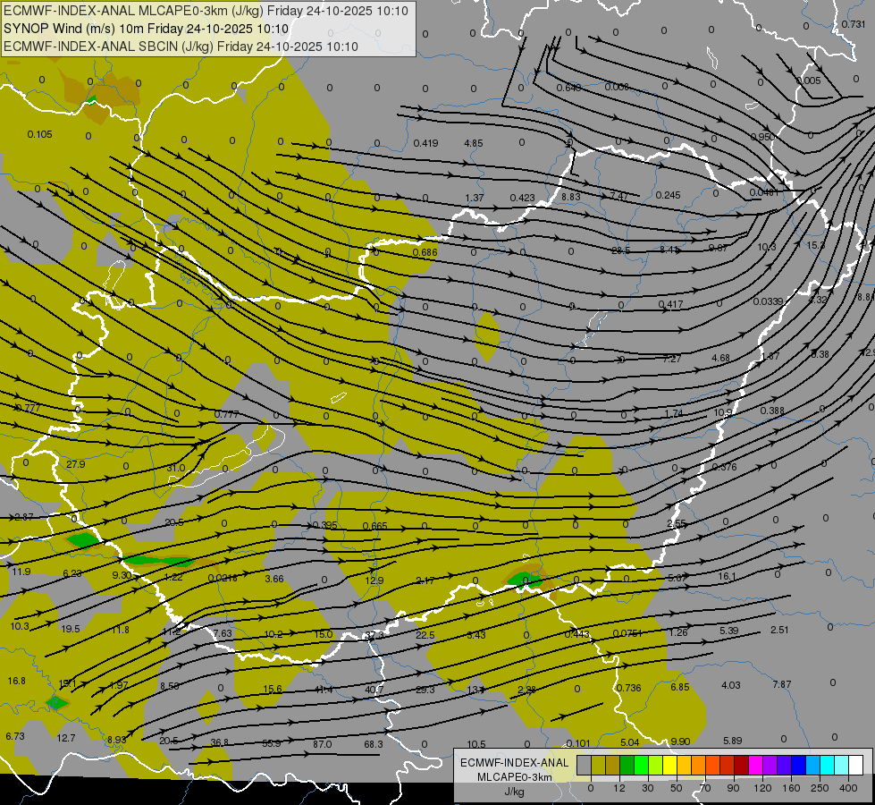Viewport: 875px width, 805px height.
Task: Click the map value 0.005
Action: pyautogui.click(x=809, y=80)
